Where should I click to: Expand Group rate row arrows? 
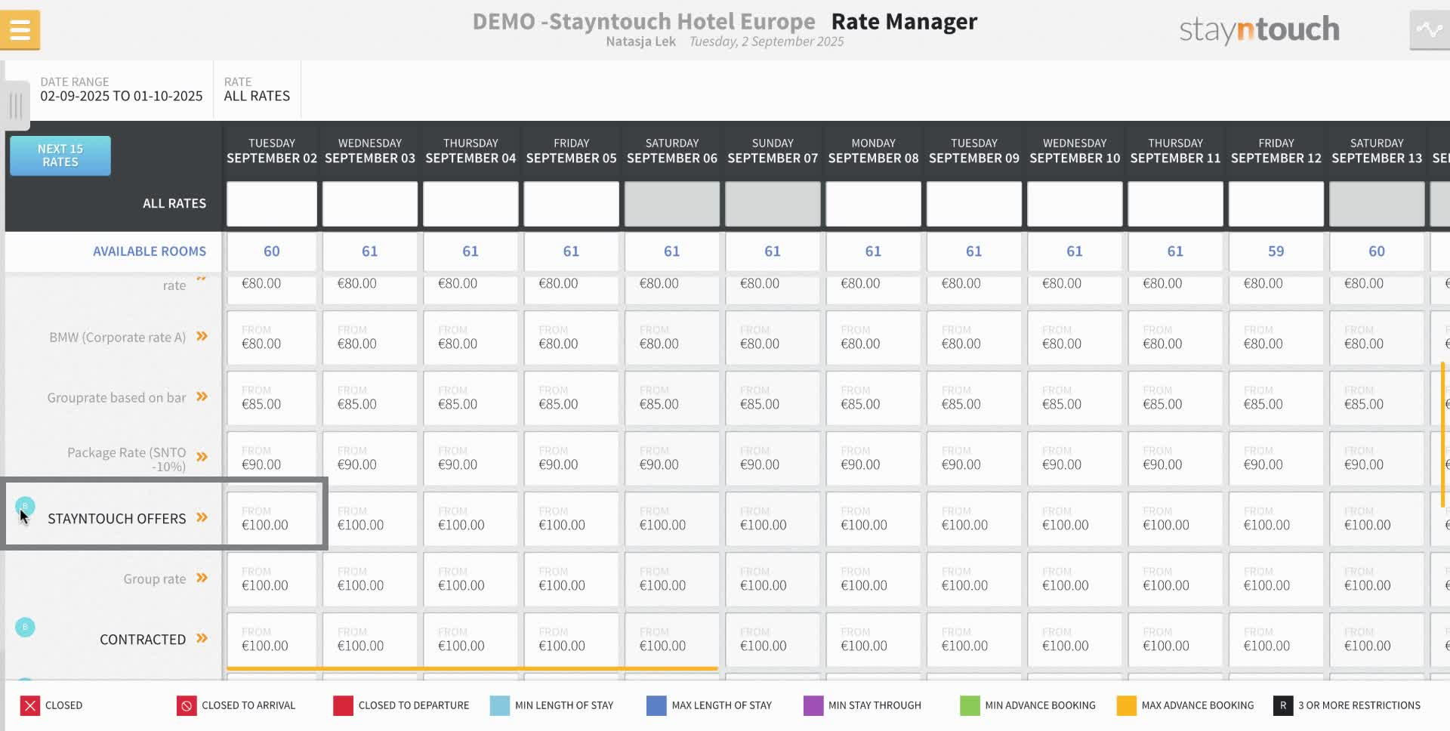pyautogui.click(x=202, y=578)
